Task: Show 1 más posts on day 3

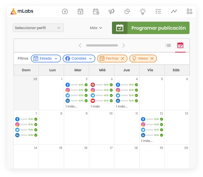Action: (95, 106)
